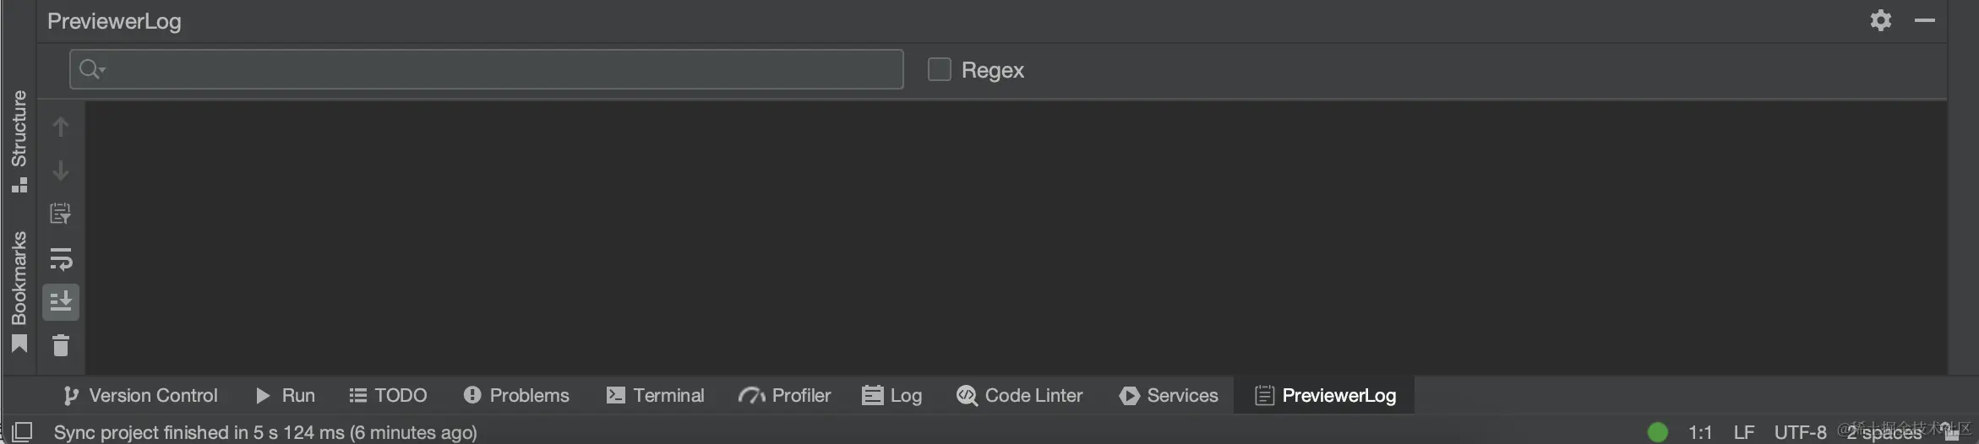Toggle soft-wrap icon in PreviewerLog
The height and width of the screenshot is (444, 1979).
[x=61, y=258]
